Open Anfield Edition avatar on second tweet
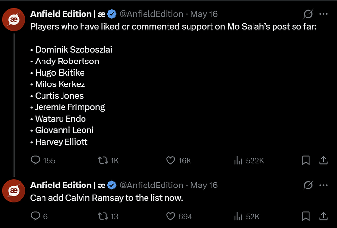Screen dimensions: 337x228 pos(14,190)
